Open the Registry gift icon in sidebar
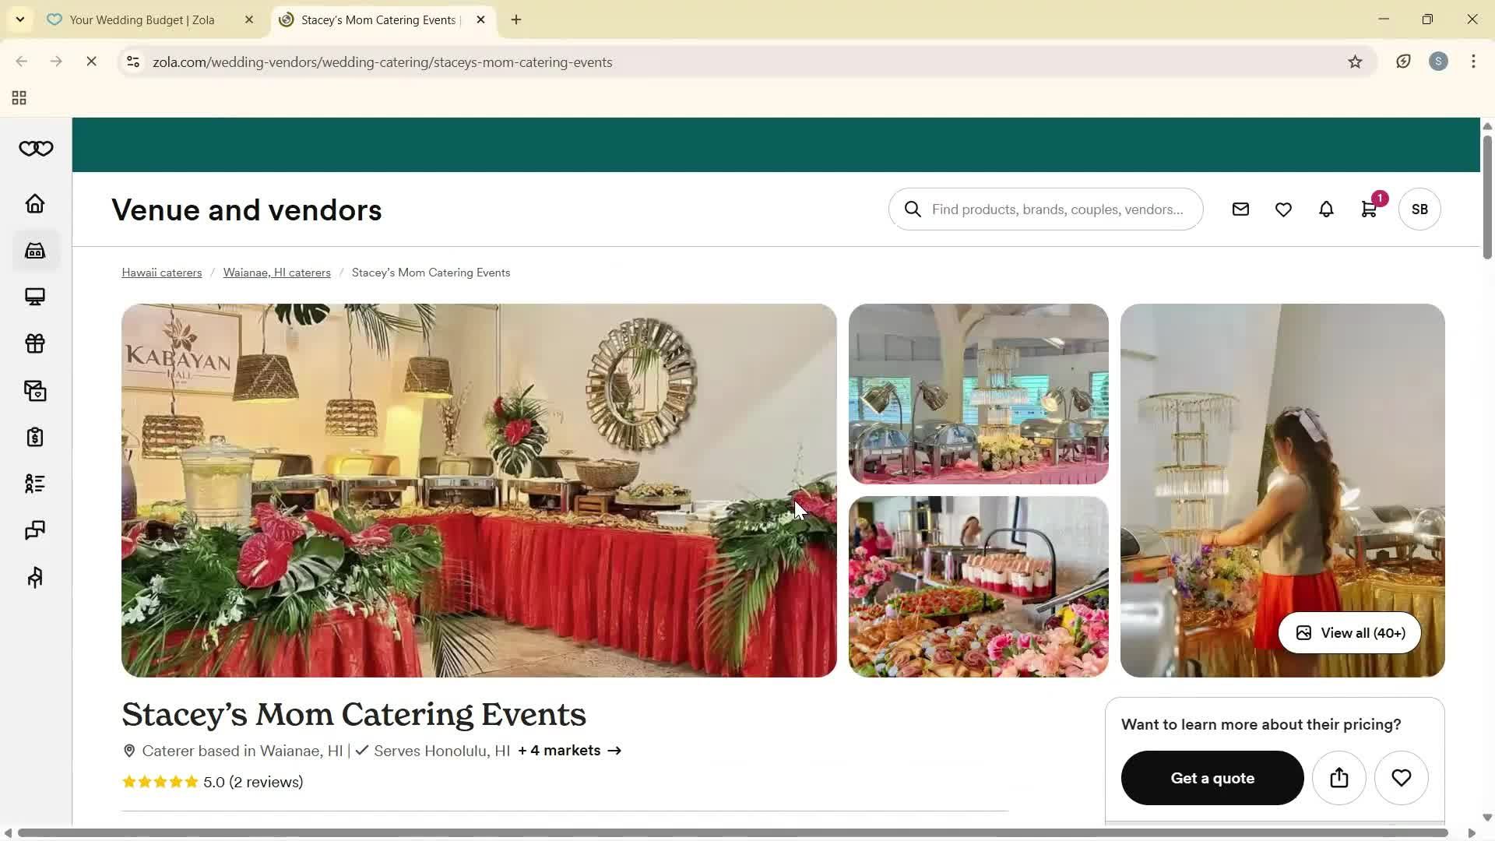 point(34,343)
